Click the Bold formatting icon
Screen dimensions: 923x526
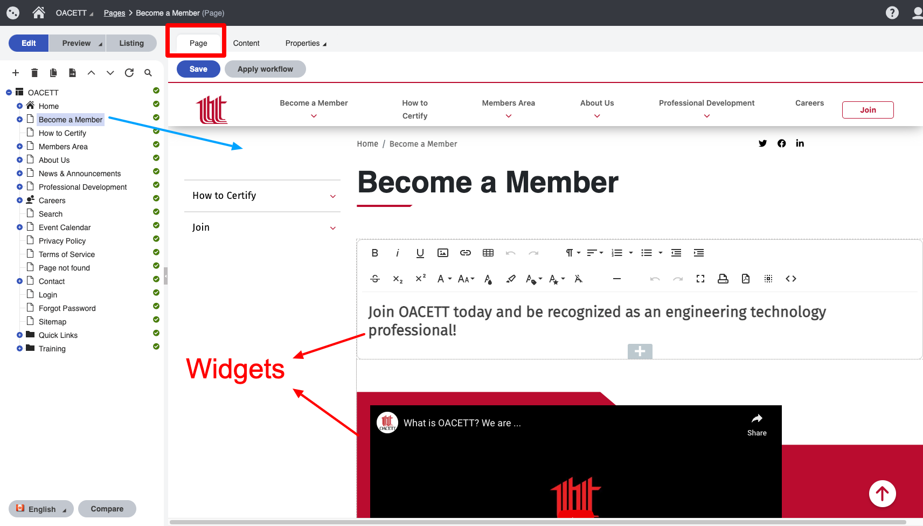pyautogui.click(x=375, y=253)
